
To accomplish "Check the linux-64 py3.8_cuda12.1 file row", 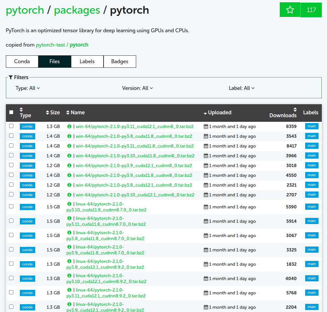I will click(11, 264).
